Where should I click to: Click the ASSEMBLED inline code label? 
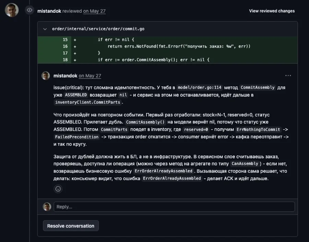pyautogui.click(x=76, y=95)
